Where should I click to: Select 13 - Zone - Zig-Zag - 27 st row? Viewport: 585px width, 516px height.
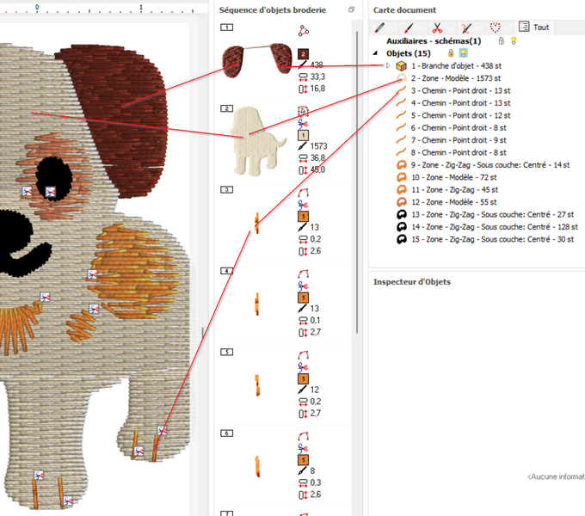492,214
